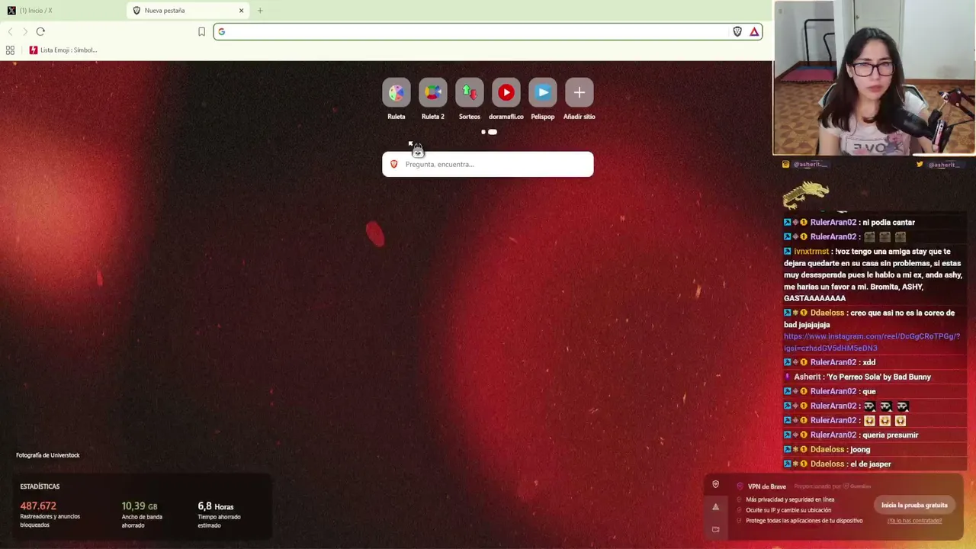The width and height of the screenshot is (976, 549).
Task: Click the "el de jasper" chat message
Action: click(x=870, y=464)
